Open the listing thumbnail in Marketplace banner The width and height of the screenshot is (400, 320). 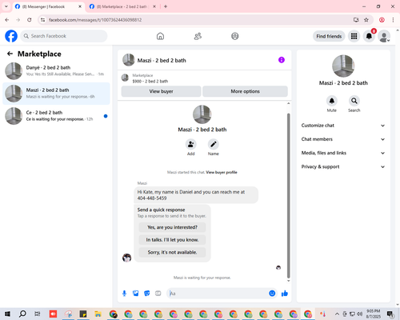(125, 78)
